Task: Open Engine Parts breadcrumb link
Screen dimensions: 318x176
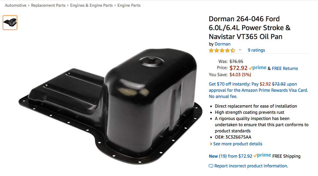Action: [129, 5]
